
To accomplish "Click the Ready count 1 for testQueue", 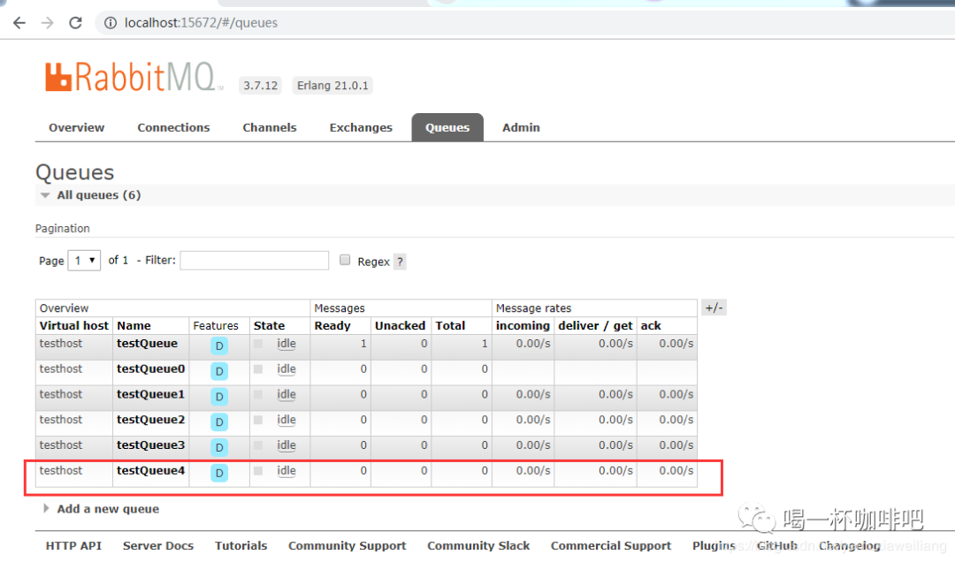I will 363,344.
